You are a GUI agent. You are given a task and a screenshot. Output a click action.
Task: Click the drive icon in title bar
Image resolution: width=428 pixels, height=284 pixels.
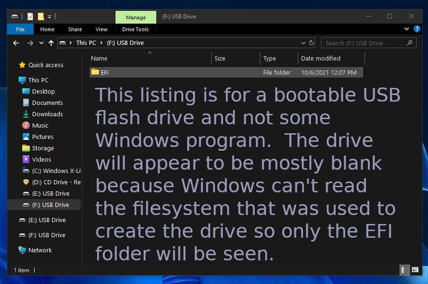click(15, 17)
